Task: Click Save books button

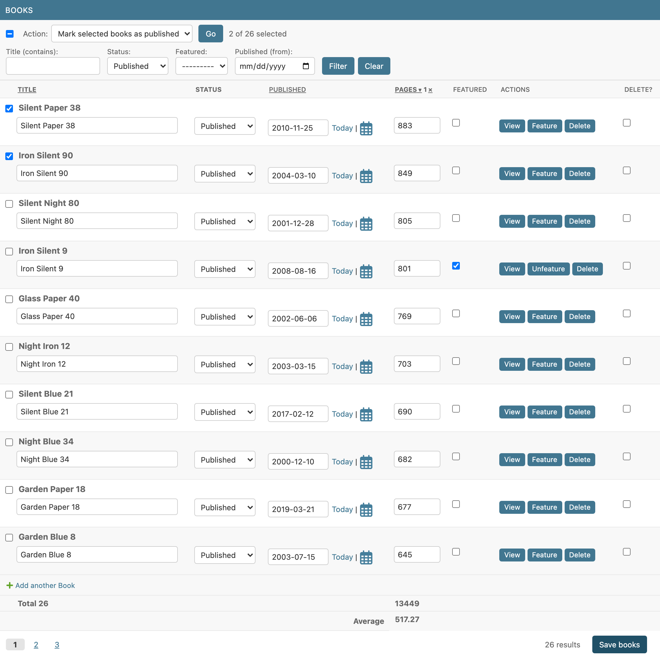Action: 619,645
